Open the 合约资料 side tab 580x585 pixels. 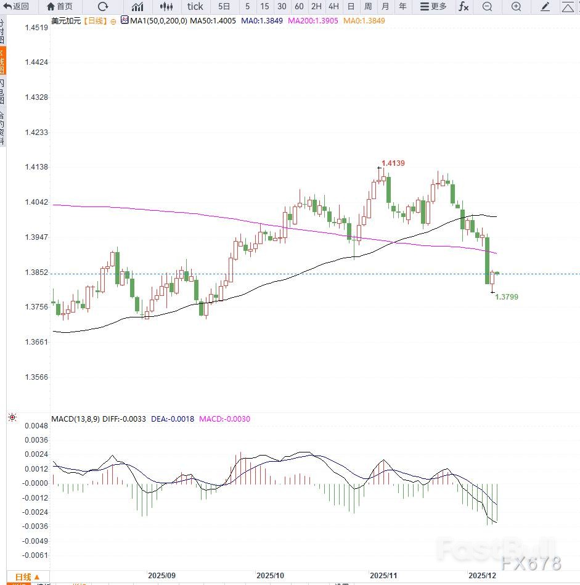(2, 128)
